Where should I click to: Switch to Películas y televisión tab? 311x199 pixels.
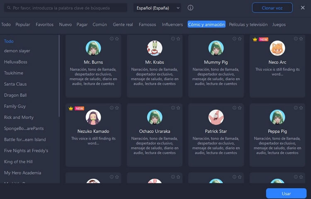[248, 25]
